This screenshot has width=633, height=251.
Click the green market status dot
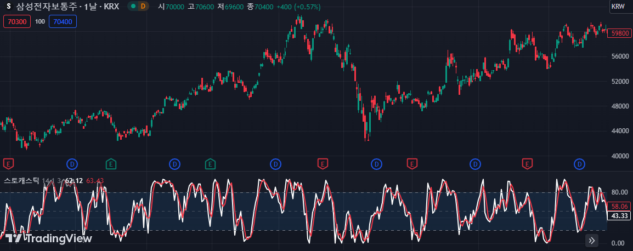133,7
